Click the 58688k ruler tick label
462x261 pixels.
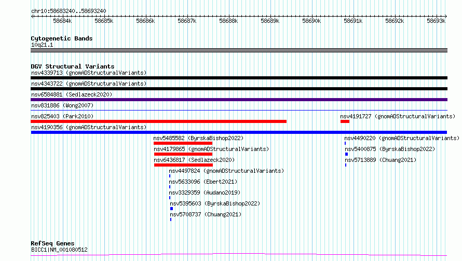pyautogui.click(x=228, y=21)
